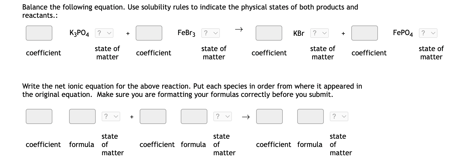Open the first state dropdown in the net ionic equation
The image size is (462, 164).
click(x=111, y=116)
